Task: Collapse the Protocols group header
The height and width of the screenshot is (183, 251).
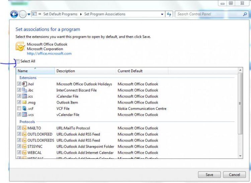Action: click(x=27, y=122)
